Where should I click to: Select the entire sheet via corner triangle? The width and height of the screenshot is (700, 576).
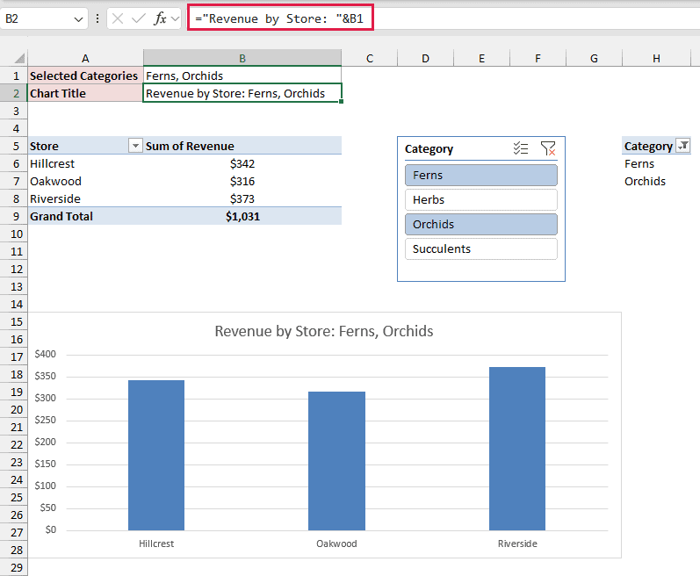point(19,59)
